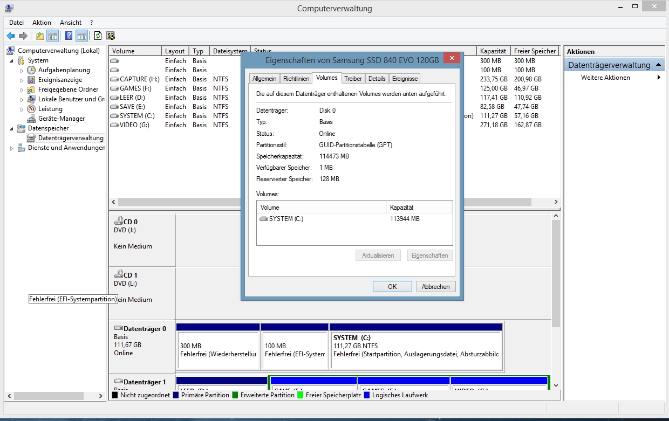Click the Ereignisanzeige icon in the tree
The image size is (669, 421).
tap(32, 80)
